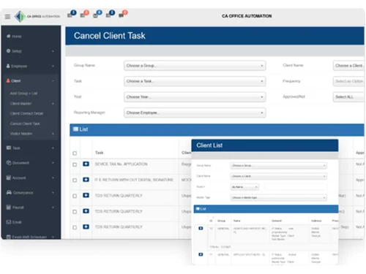
Task: Click the CA Office Automation logo
Action: 37,16
